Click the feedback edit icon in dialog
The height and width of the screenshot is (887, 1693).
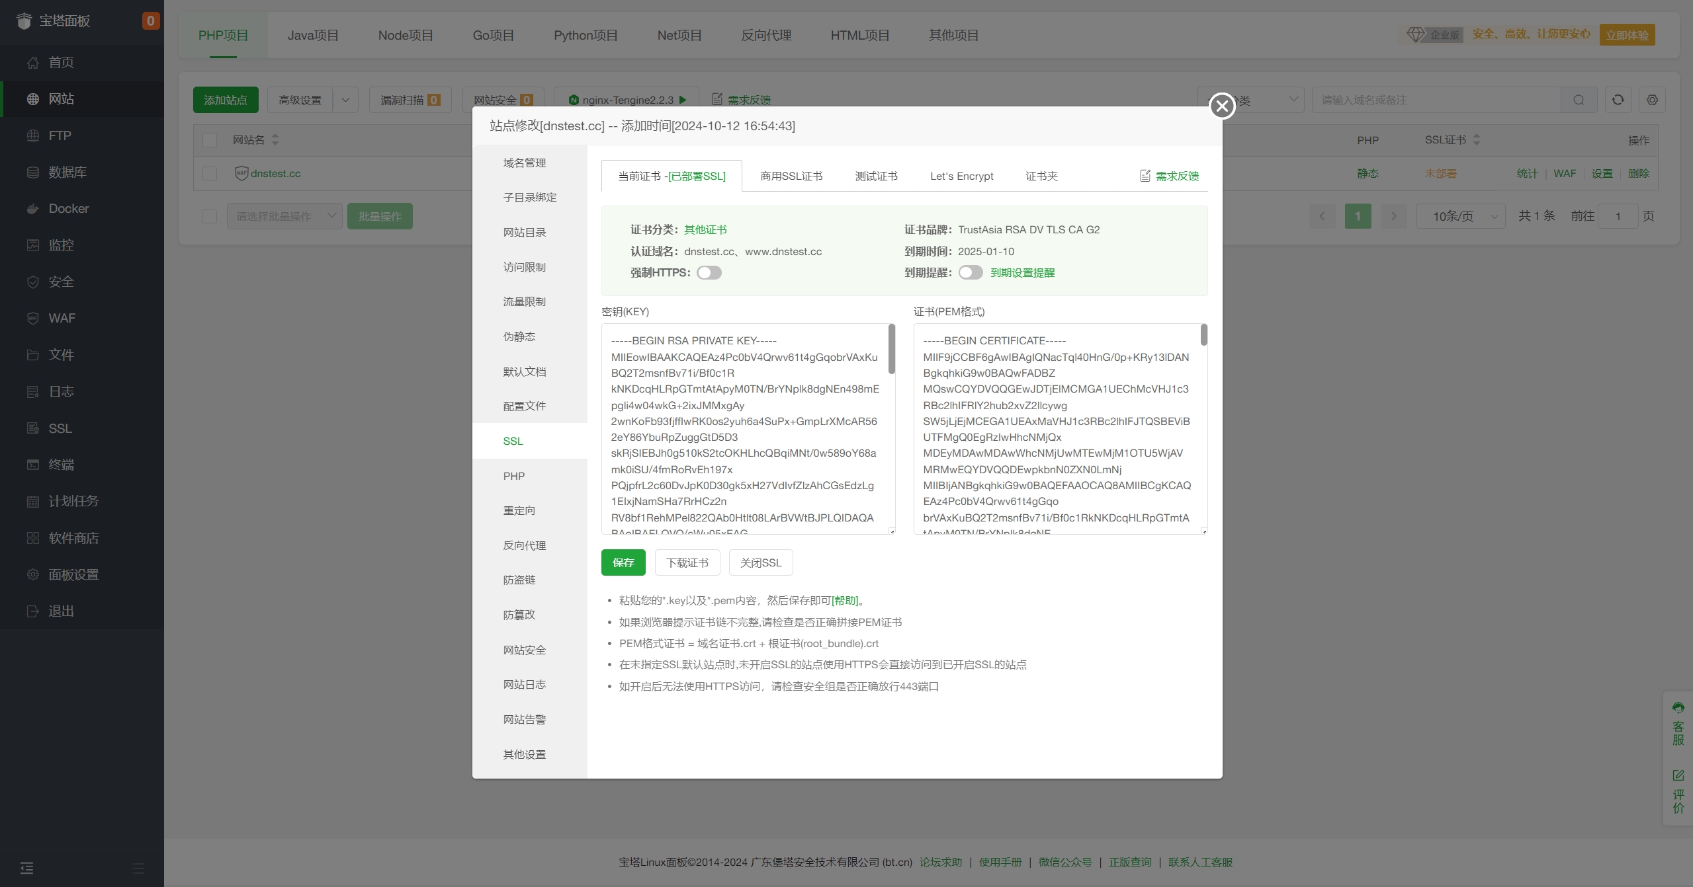click(1145, 176)
